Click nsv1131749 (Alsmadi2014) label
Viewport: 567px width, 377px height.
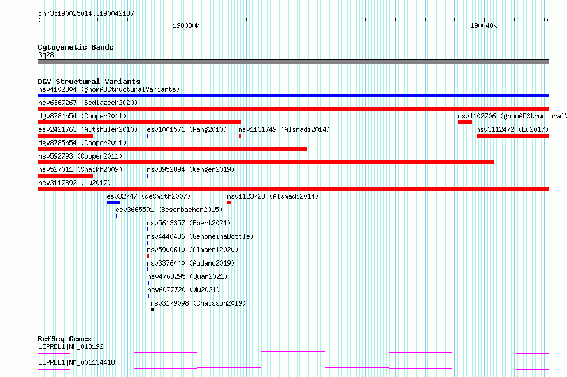pyautogui.click(x=284, y=129)
